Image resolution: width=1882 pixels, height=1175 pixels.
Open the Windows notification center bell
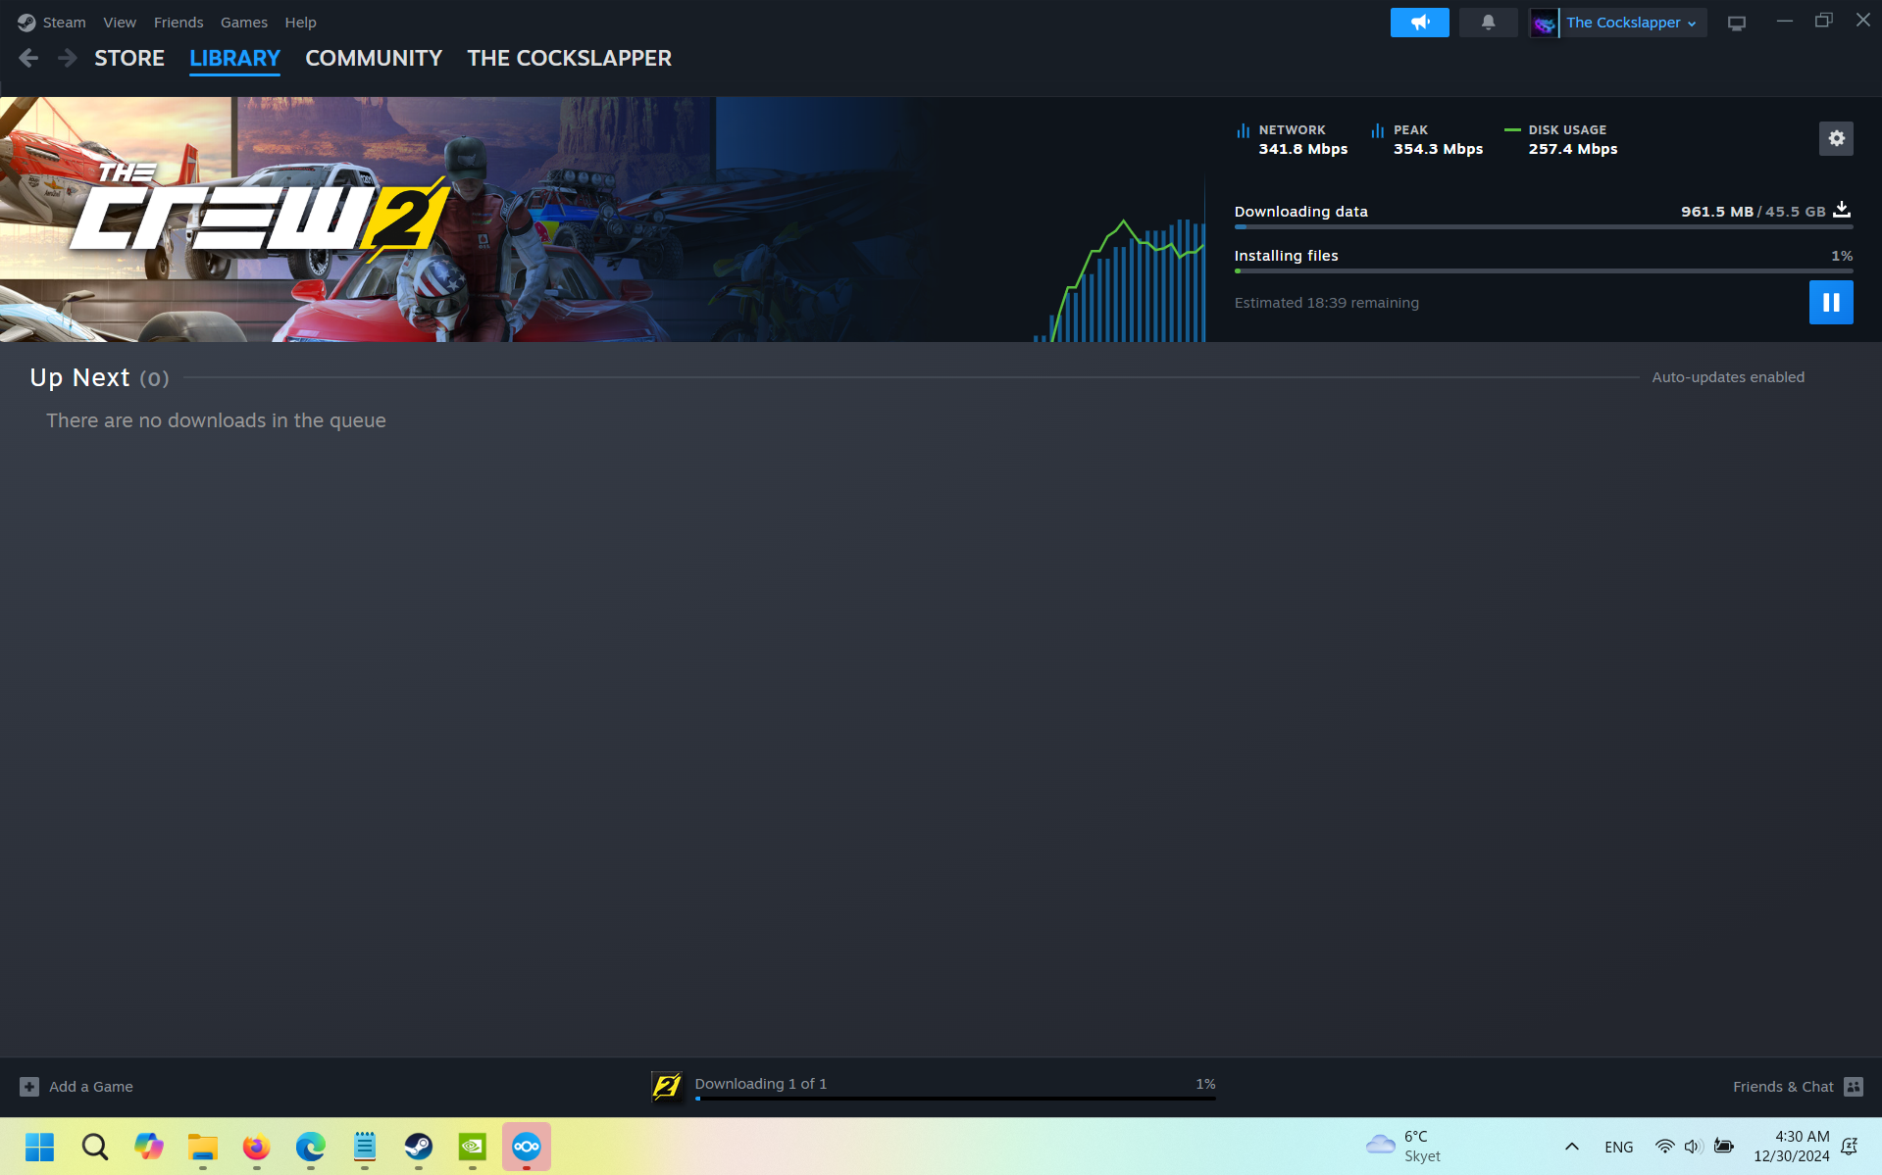(1850, 1147)
